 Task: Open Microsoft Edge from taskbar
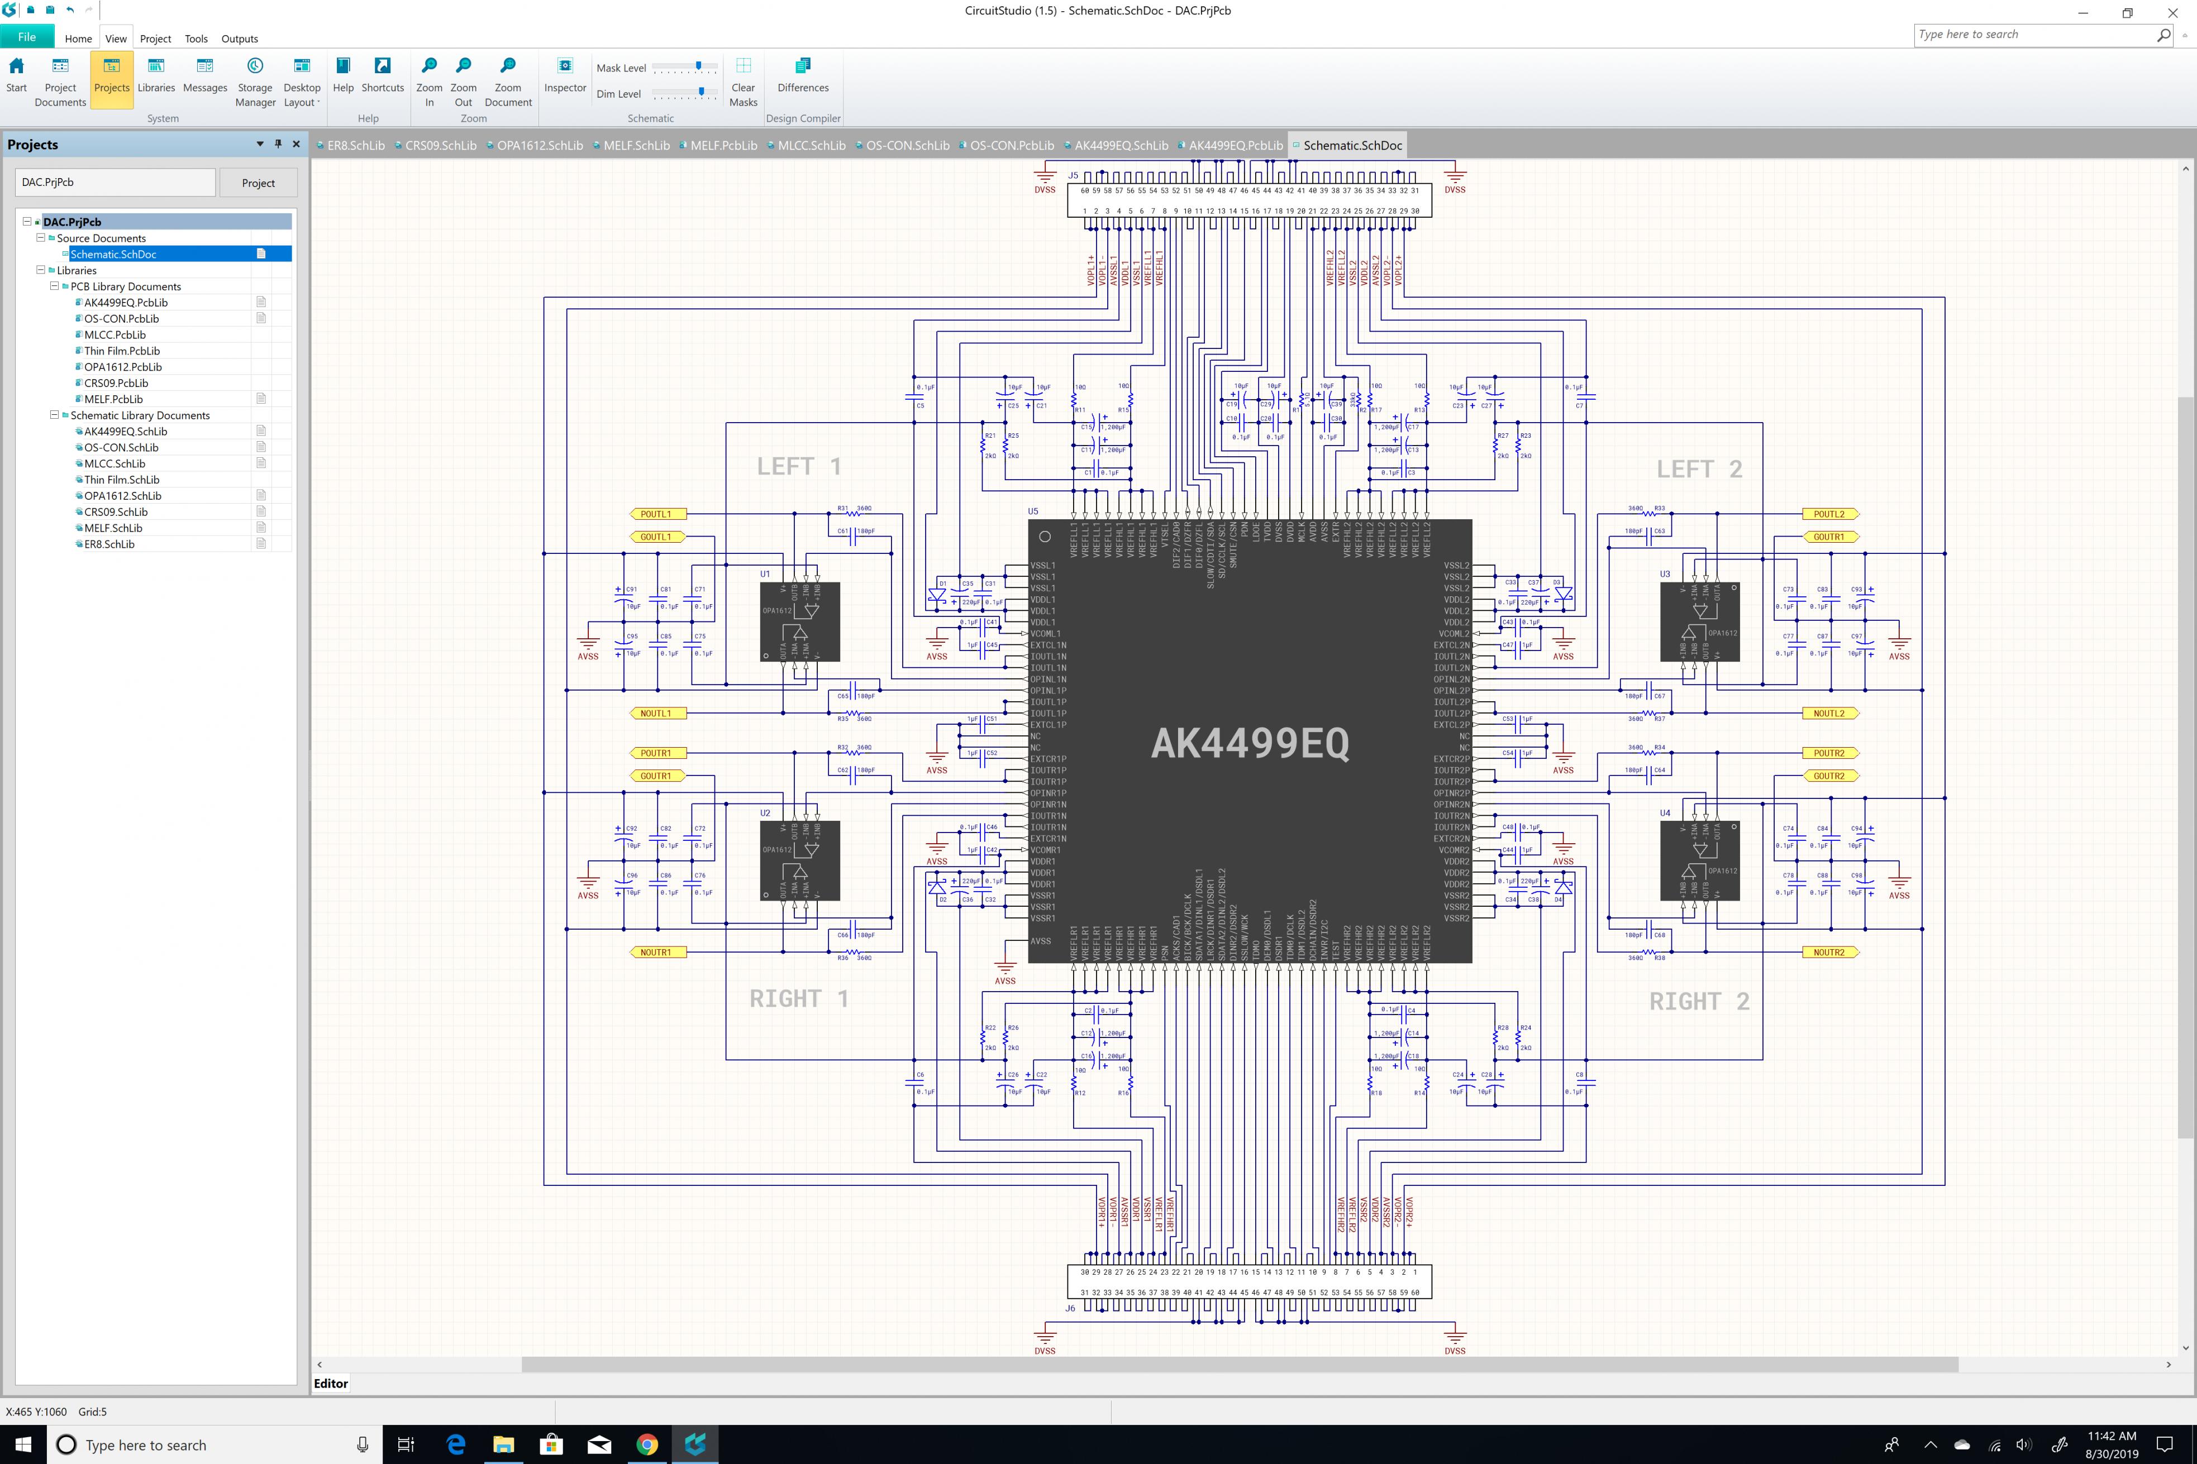pyautogui.click(x=456, y=1444)
